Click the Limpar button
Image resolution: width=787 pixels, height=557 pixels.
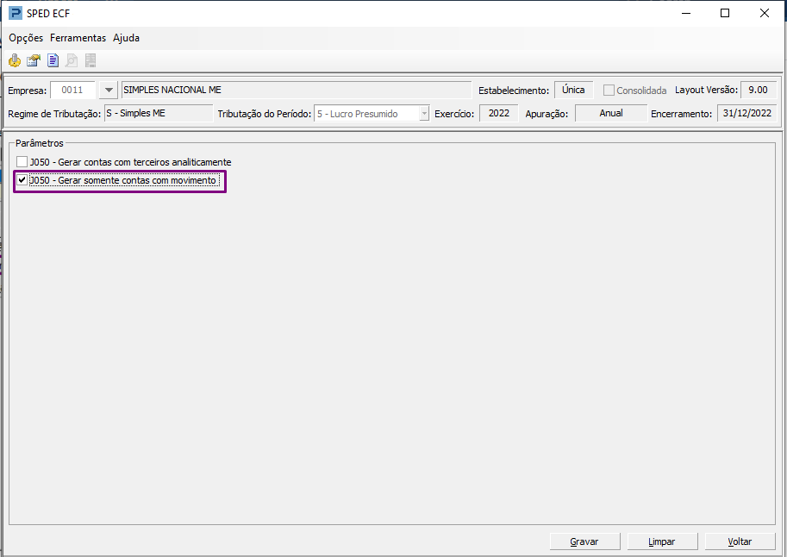click(662, 541)
